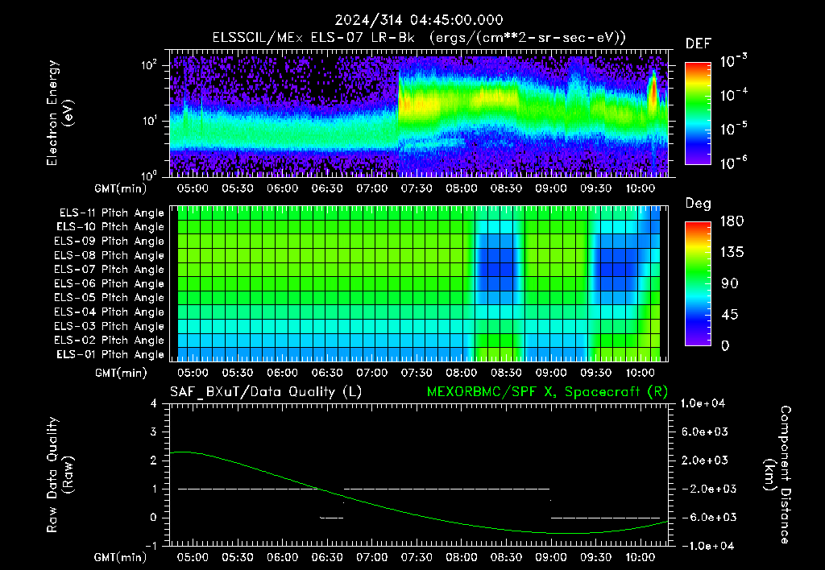Click the 10^-3 label on DEF scale
This screenshot has width=825, height=570.
(x=733, y=61)
